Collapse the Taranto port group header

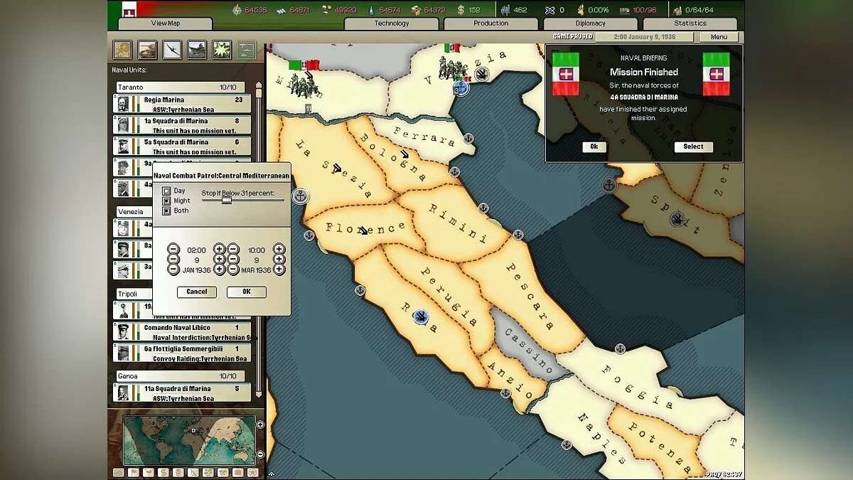pyautogui.click(x=179, y=86)
